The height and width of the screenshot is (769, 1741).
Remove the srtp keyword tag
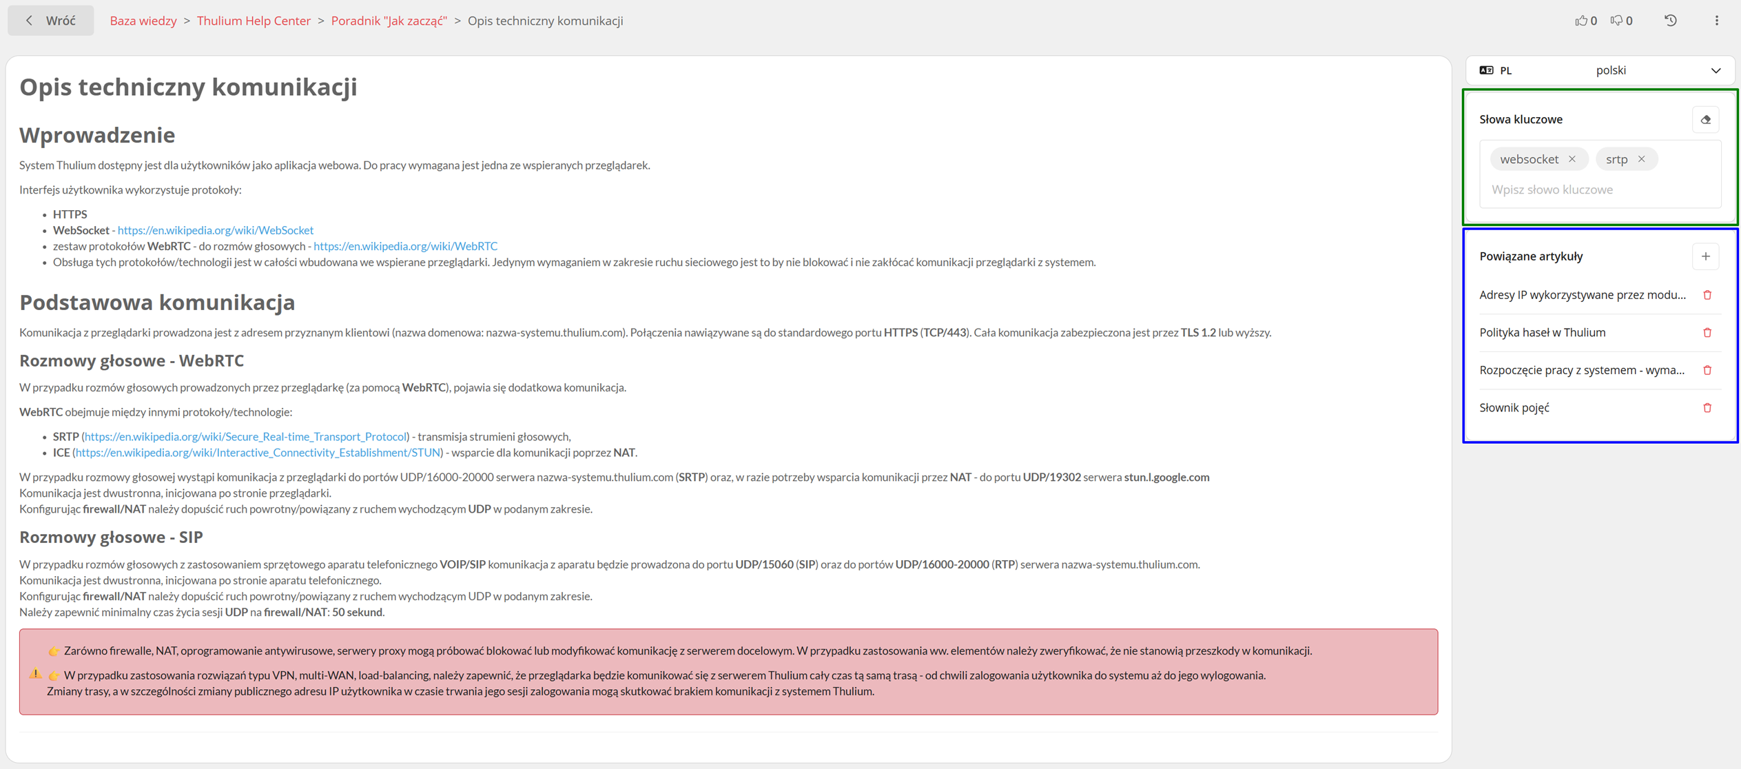coord(1642,159)
